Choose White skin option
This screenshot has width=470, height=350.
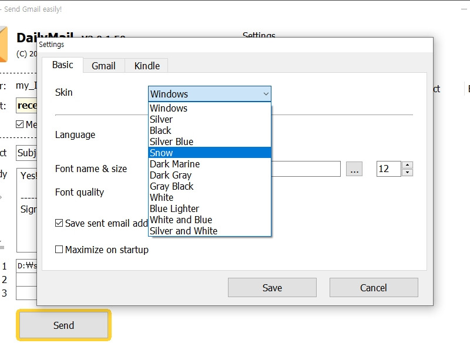pos(210,197)
